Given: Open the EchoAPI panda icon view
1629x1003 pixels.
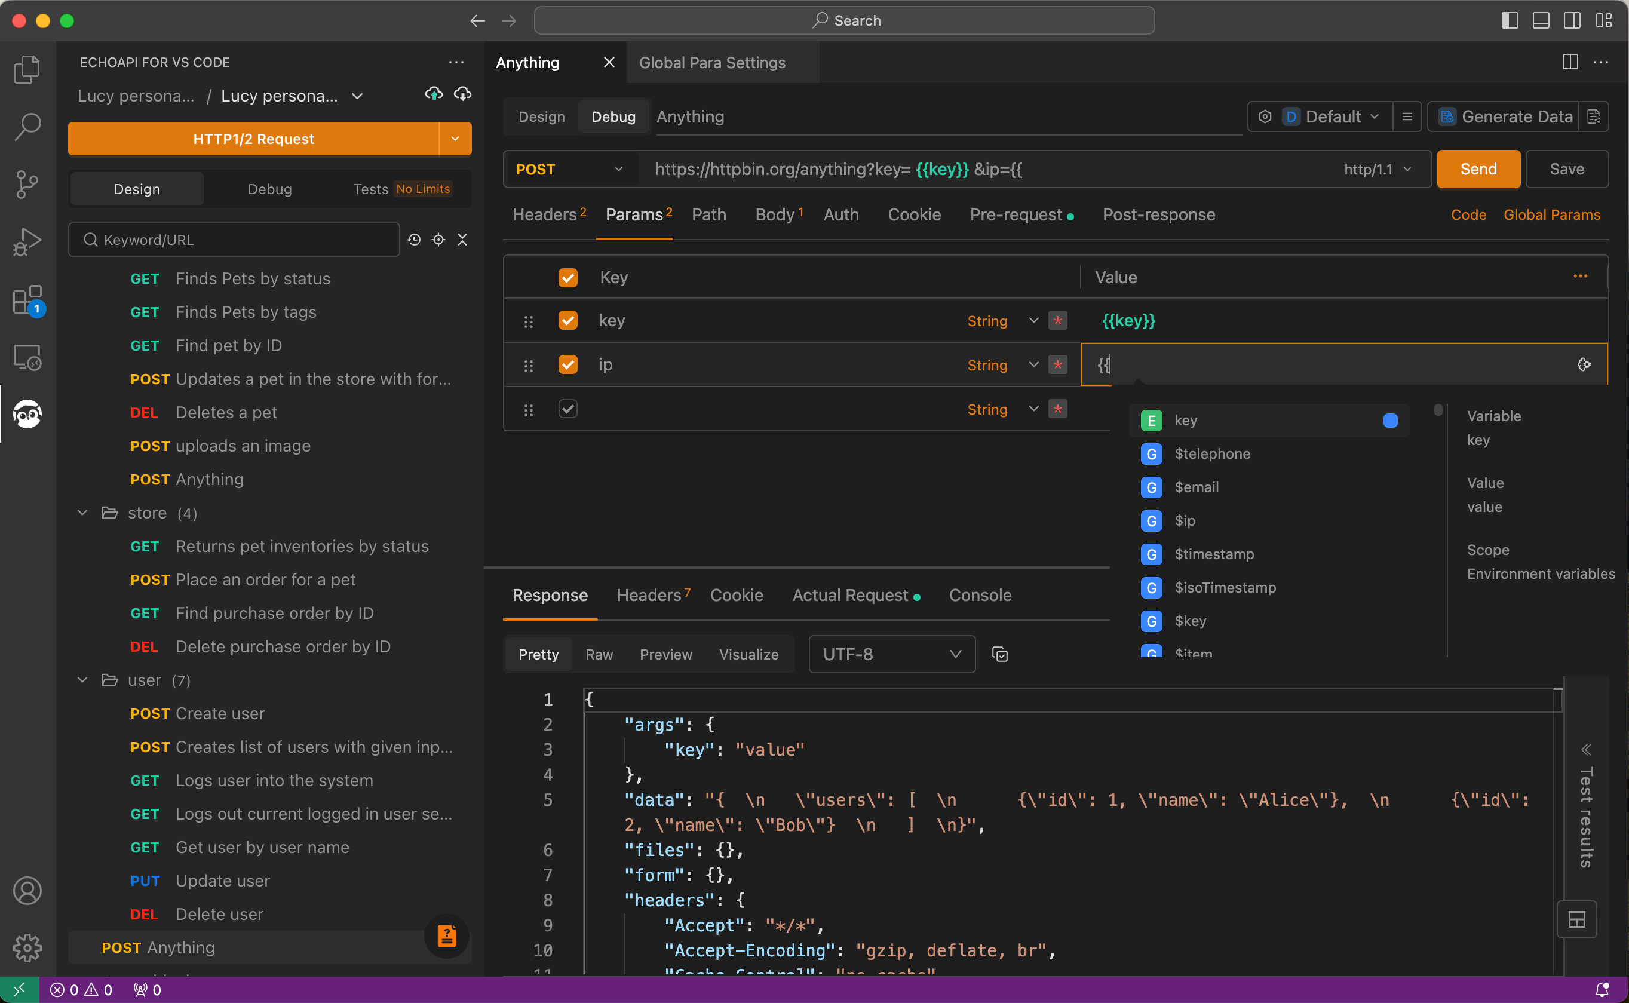Looking at the screenshot, I should coord(27,414).
